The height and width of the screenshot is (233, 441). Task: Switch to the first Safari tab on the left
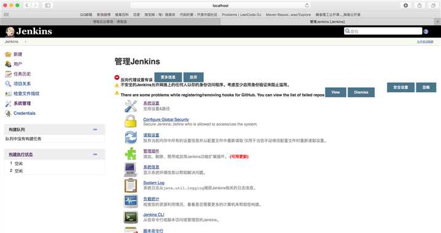click(x=110, y=22)
